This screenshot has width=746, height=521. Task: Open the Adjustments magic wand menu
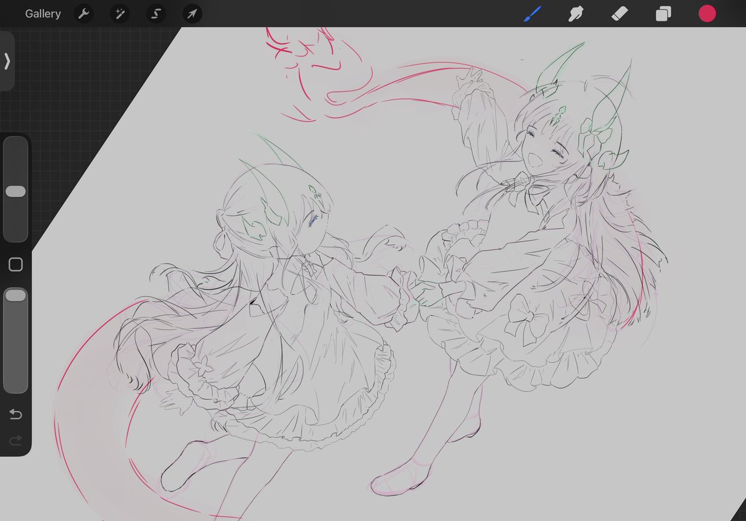(x=120, y=14)
